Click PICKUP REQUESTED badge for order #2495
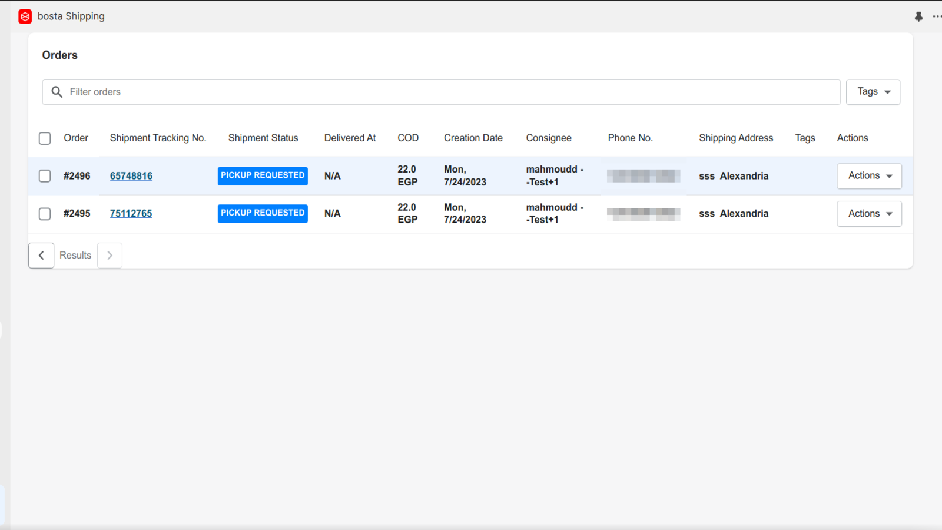This screenshot has height=530, width=942. pos(263,213)
